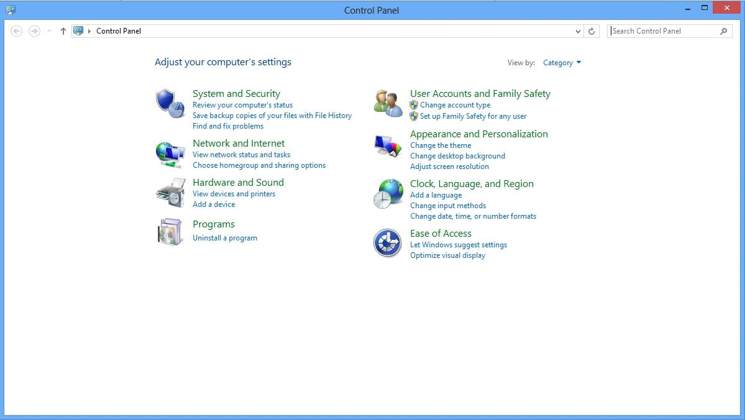Click Let Windows suggest settings
Viewport: 745px width, 420px height.
tap(459, 245)
